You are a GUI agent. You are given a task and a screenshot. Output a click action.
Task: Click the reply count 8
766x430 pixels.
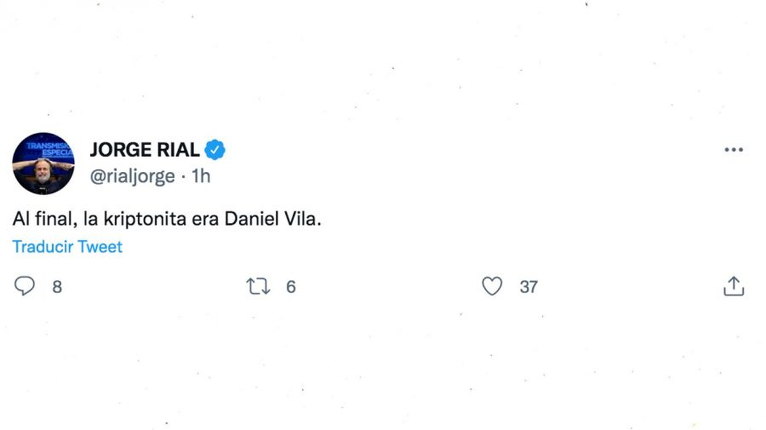coord(57,287)
